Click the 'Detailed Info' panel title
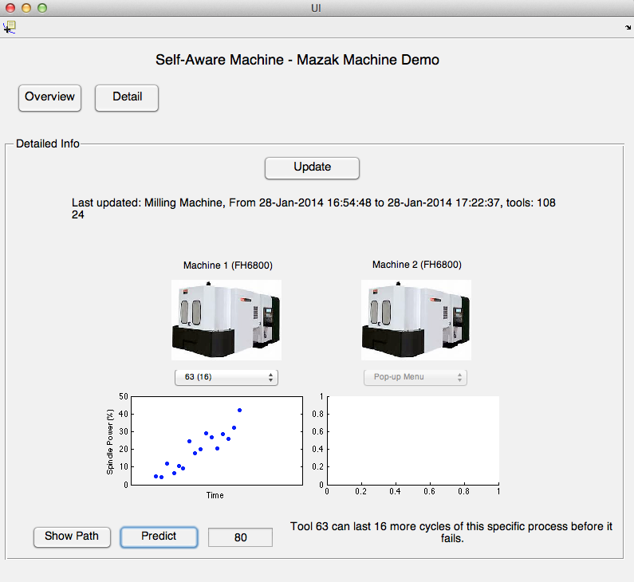Screen dimensions: 634x582 pos(48,144)
